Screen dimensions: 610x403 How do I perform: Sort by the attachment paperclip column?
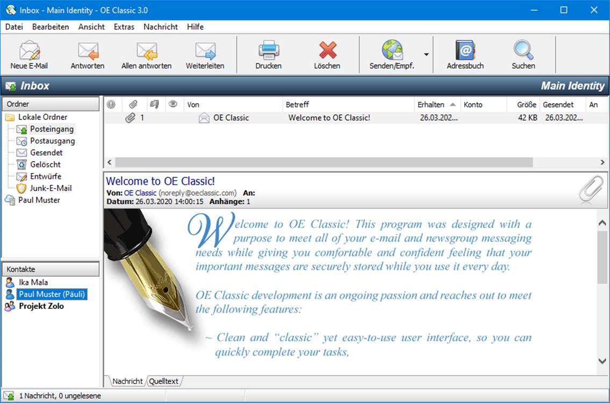click(x=133, y=104)
